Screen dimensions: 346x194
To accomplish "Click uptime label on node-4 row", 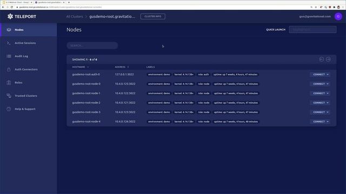I will (x=236, y=122).
